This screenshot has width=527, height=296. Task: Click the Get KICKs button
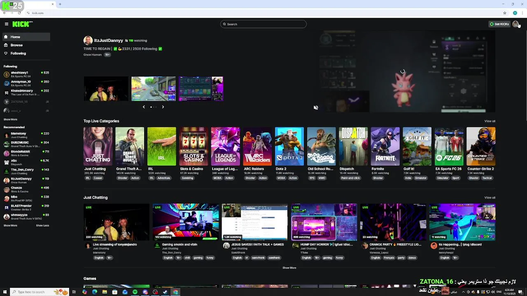(499, 24)
